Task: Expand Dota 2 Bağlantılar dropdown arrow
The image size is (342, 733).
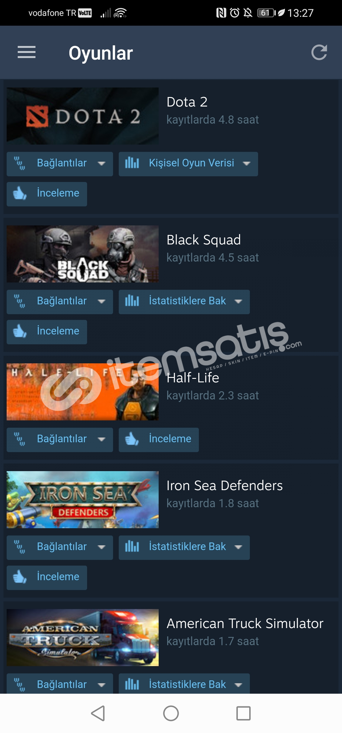Action: click(x=102, y=164)
